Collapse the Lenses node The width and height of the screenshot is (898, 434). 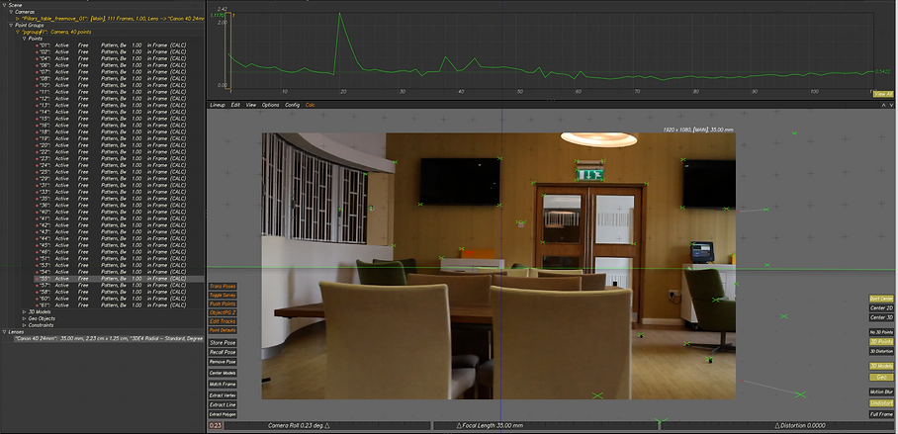pyautogui.click(x=5, y=332)
